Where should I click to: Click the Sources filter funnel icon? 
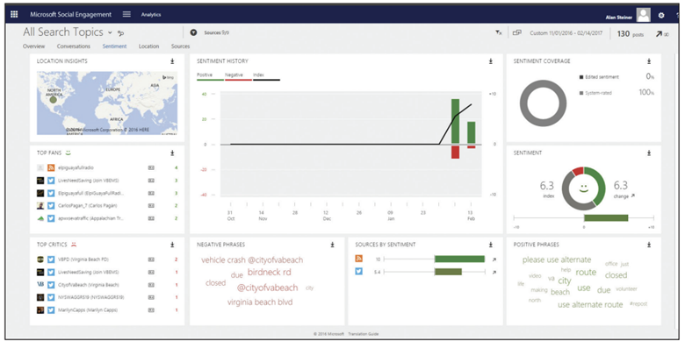pyautogui.click(x=194, y=32)
